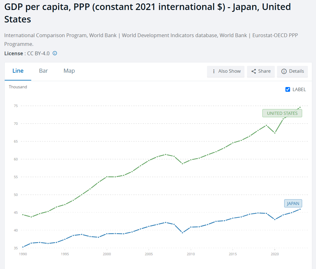This screenshot has width=316, height=269.
Task: Click the Details info icon
Action: pos(284,71)
